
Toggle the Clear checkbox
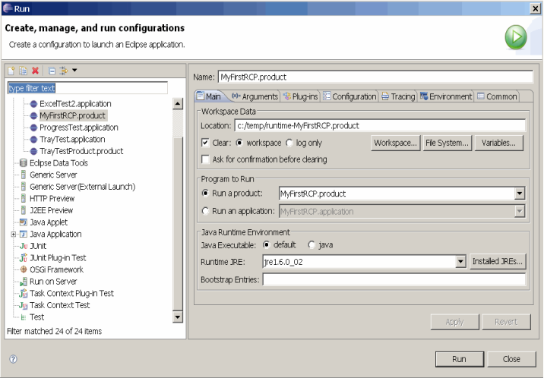point(205,143)
